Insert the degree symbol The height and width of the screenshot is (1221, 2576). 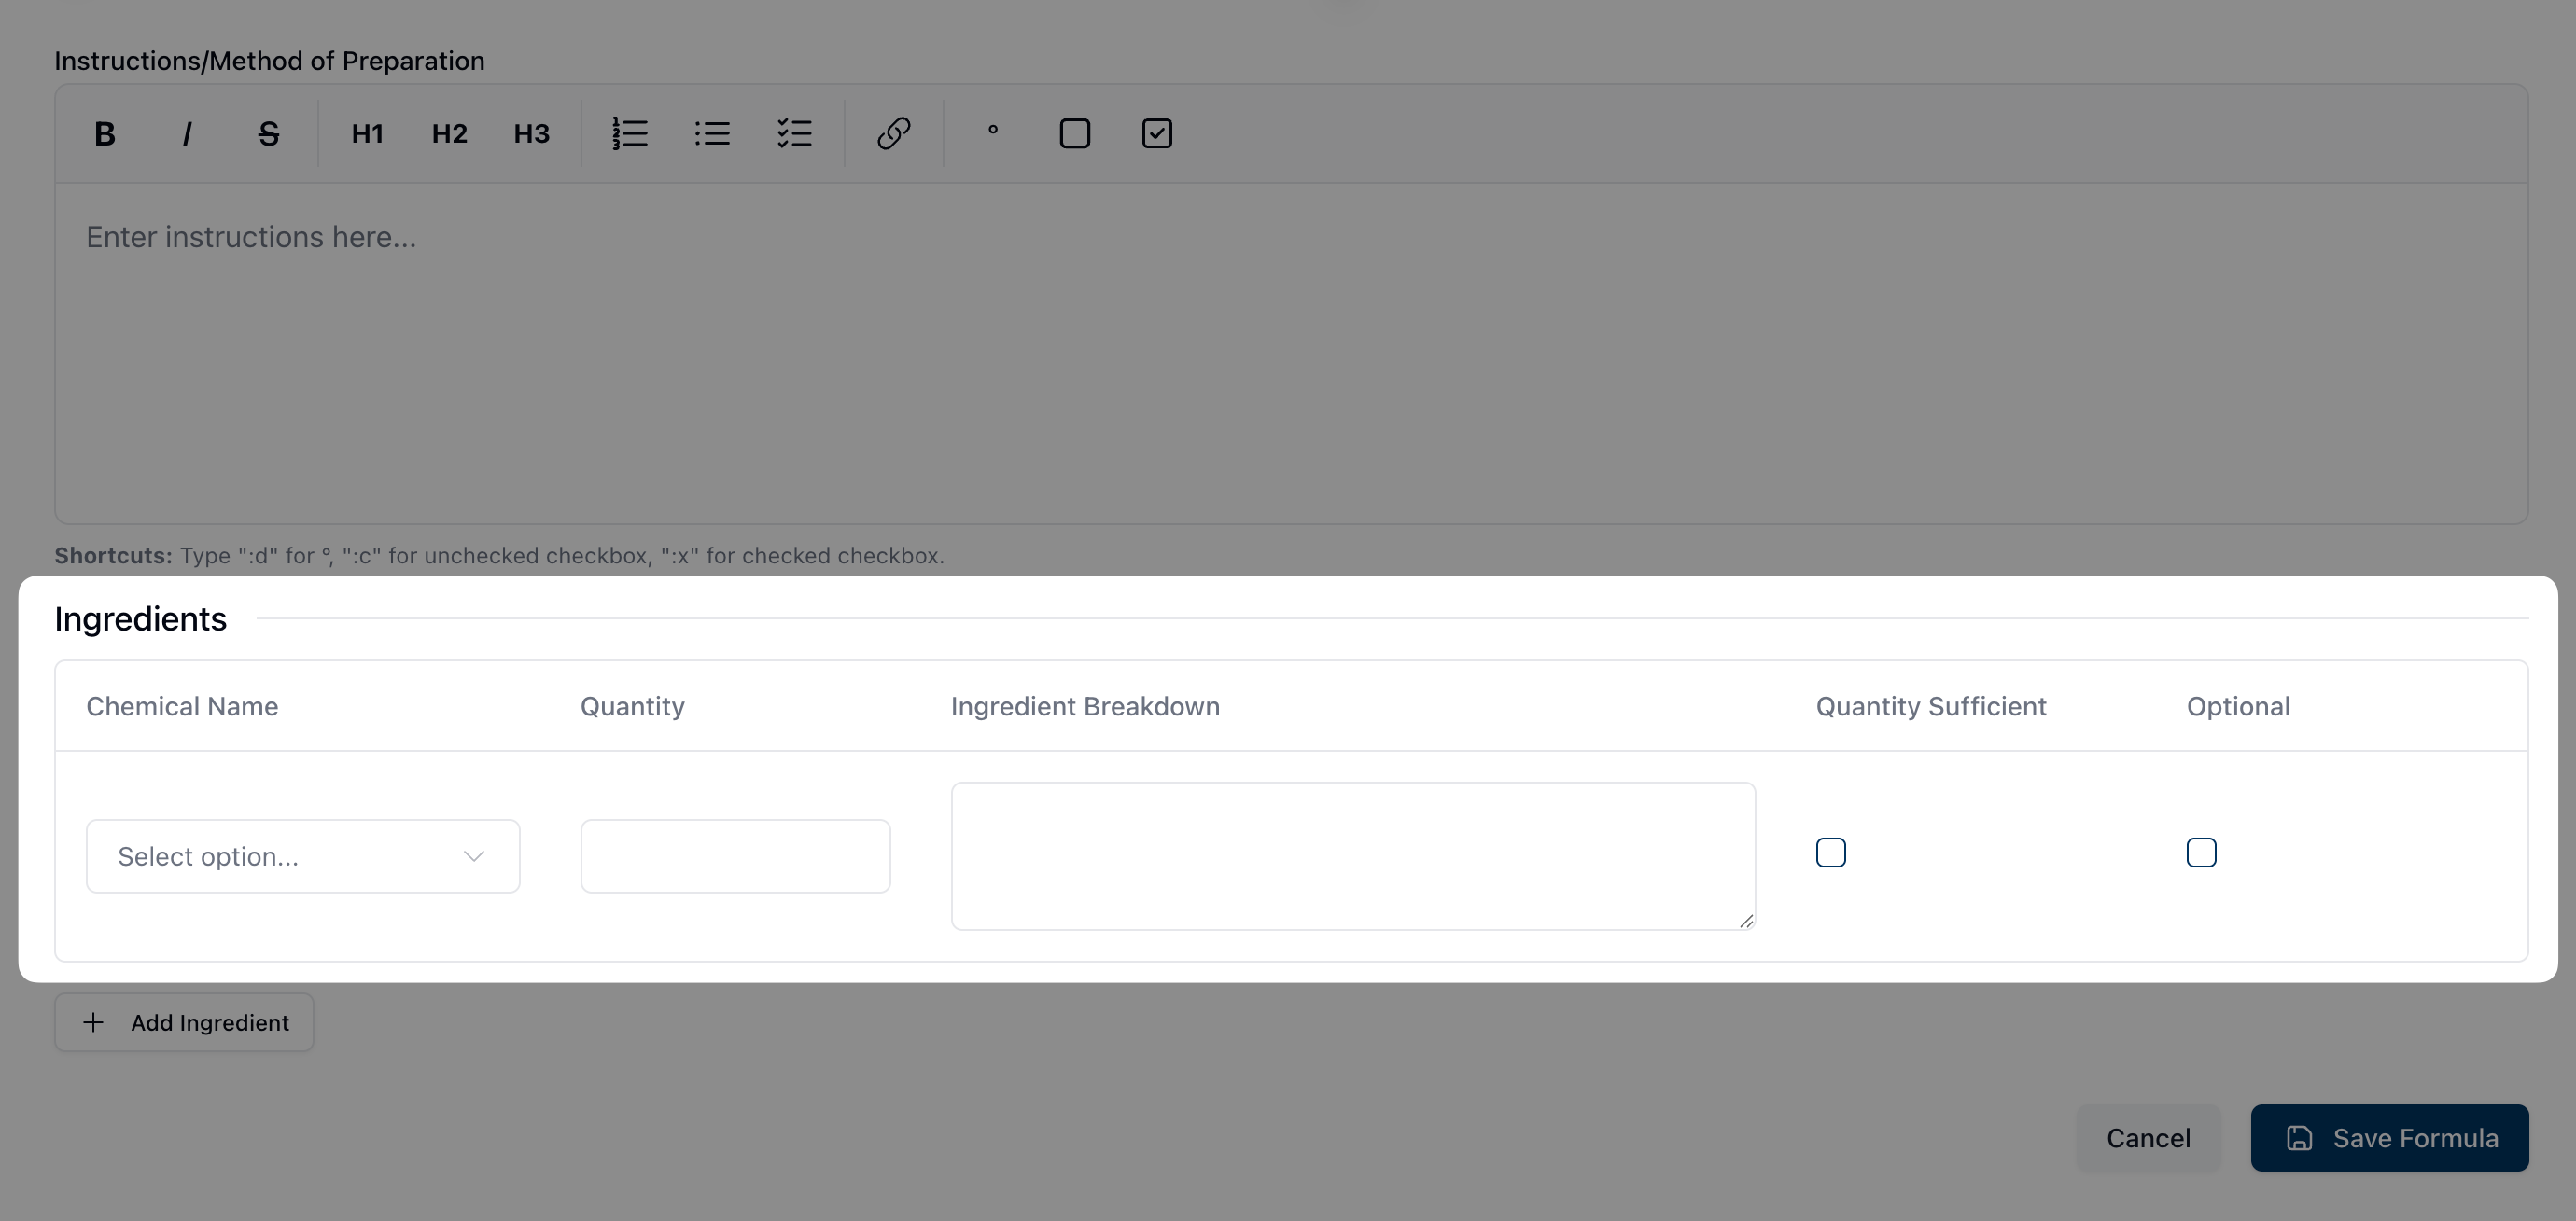(992, 131)
